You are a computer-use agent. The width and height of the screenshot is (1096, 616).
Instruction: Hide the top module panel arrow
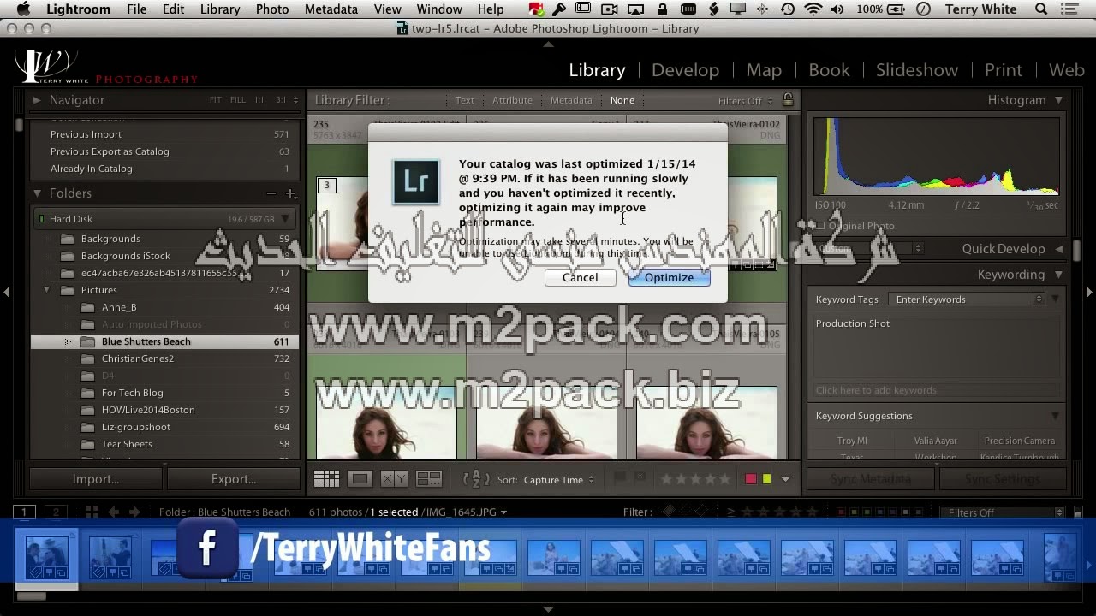548,44
